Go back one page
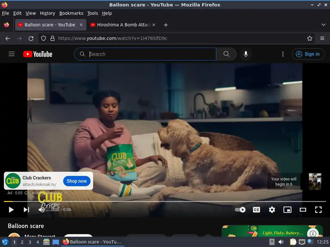 [8, 39]
